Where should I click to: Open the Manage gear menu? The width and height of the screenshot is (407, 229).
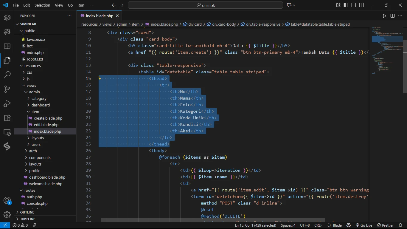click(7, 214)
